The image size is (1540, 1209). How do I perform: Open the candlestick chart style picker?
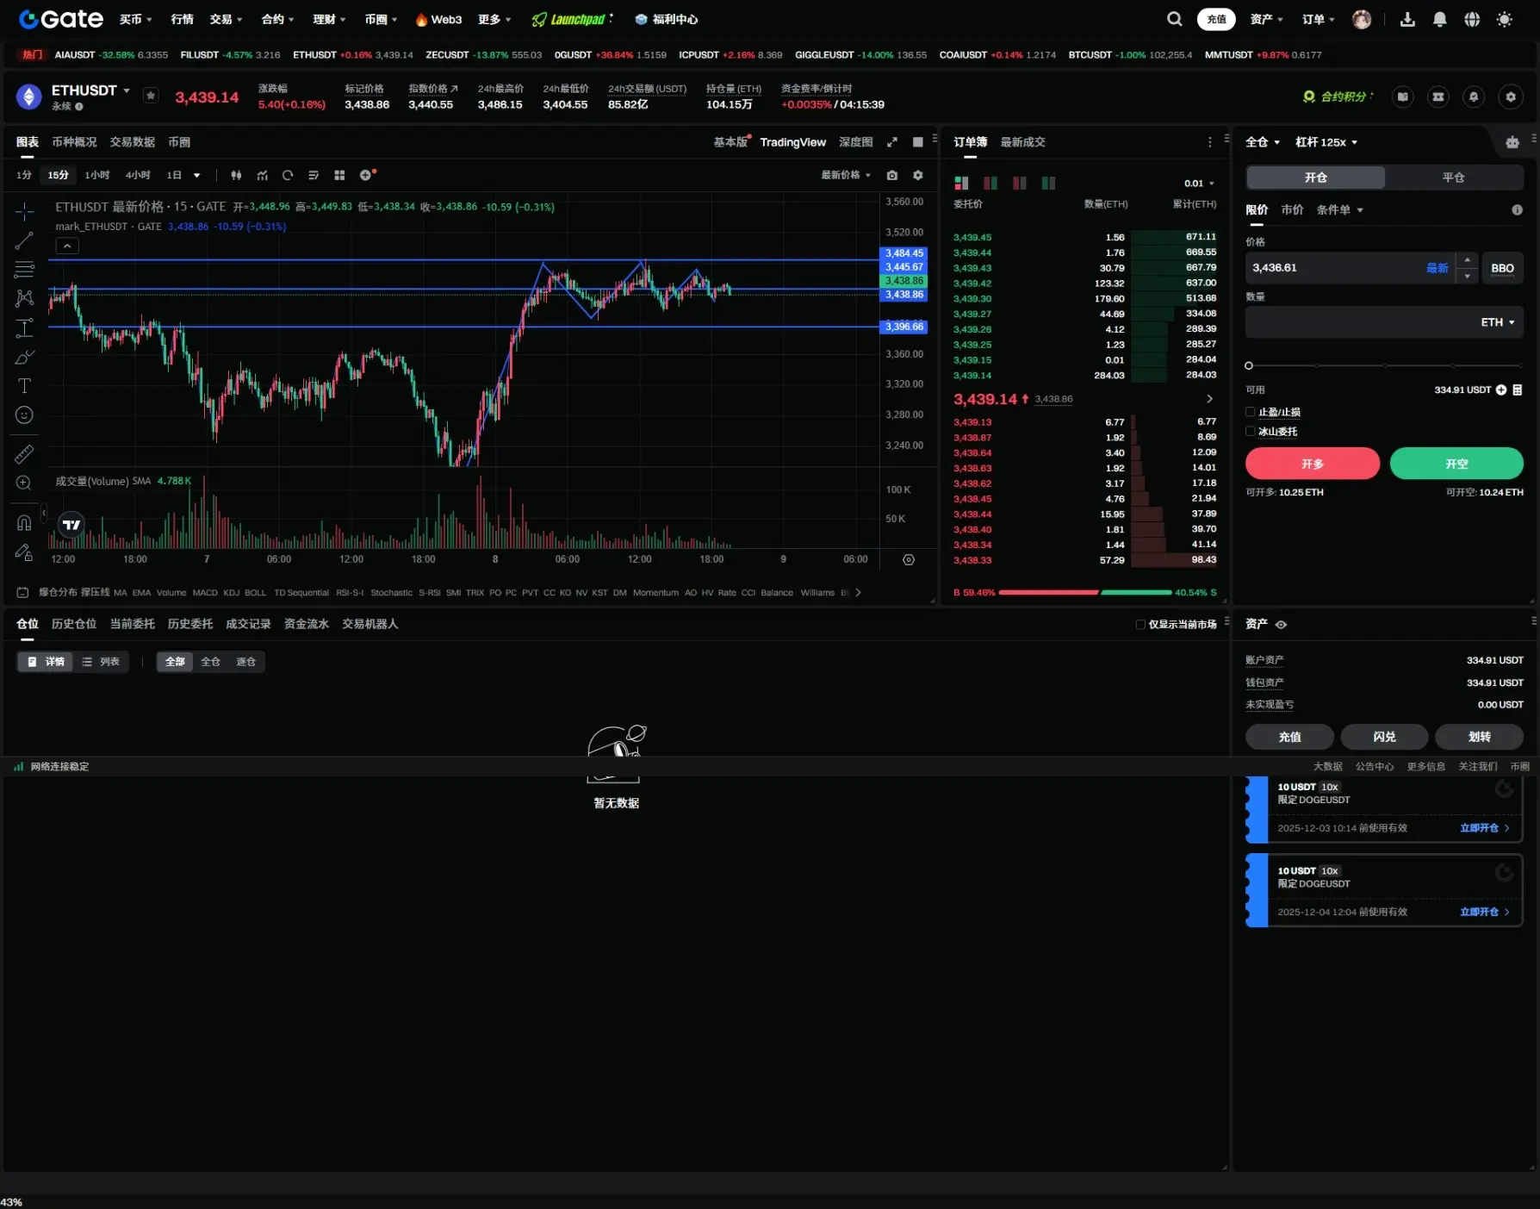click(x=236, y=175)
